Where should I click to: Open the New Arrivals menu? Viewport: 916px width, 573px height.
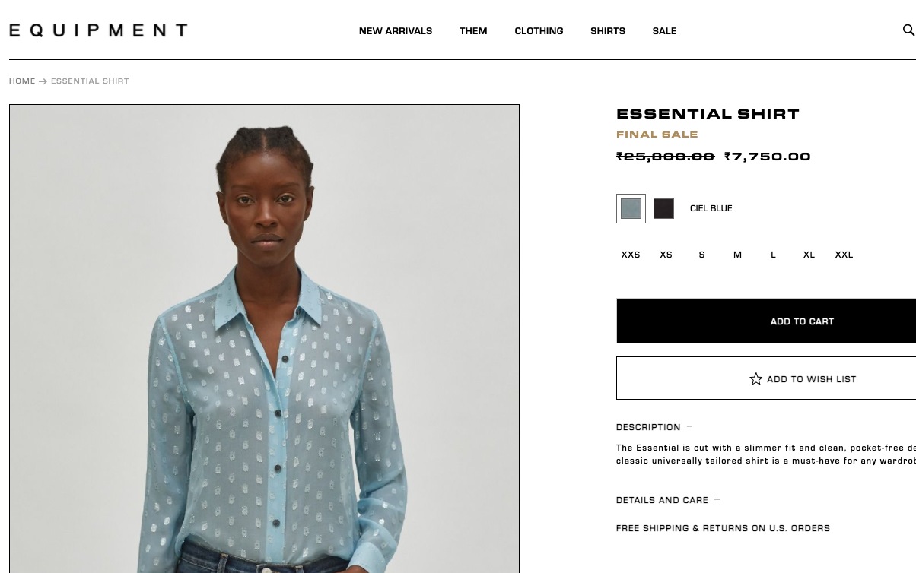tap(396, 31)
